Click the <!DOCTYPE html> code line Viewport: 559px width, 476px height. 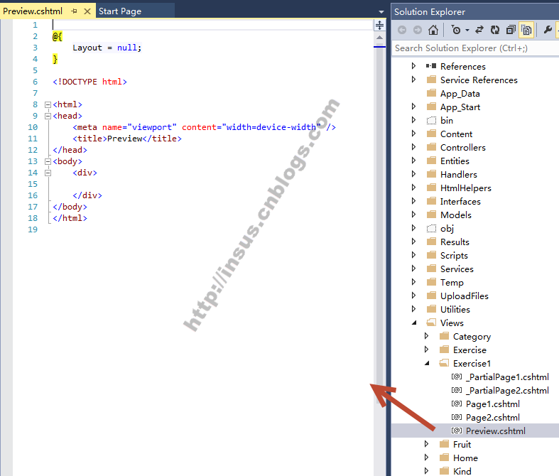89,82
